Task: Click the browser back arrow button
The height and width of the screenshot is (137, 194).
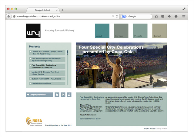Action: coord(9,16)
